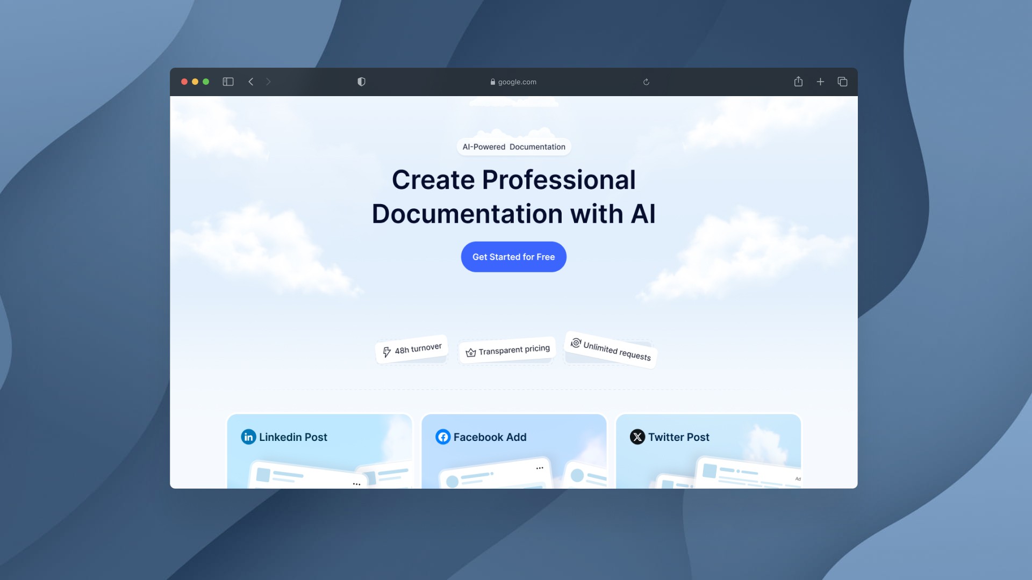Viewport: 1032px width, 580px height.
Task: Select the google.com address bar
Action: pyautogui.click(x=513, y=82)
